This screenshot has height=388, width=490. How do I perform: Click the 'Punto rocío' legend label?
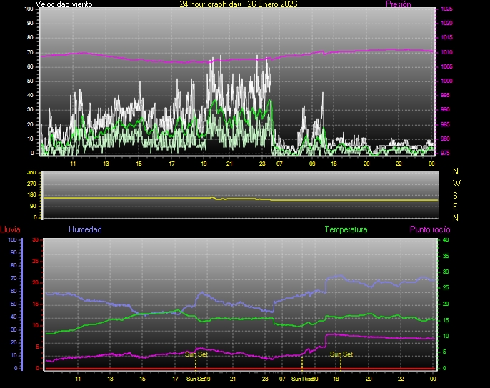pos(429,230)
